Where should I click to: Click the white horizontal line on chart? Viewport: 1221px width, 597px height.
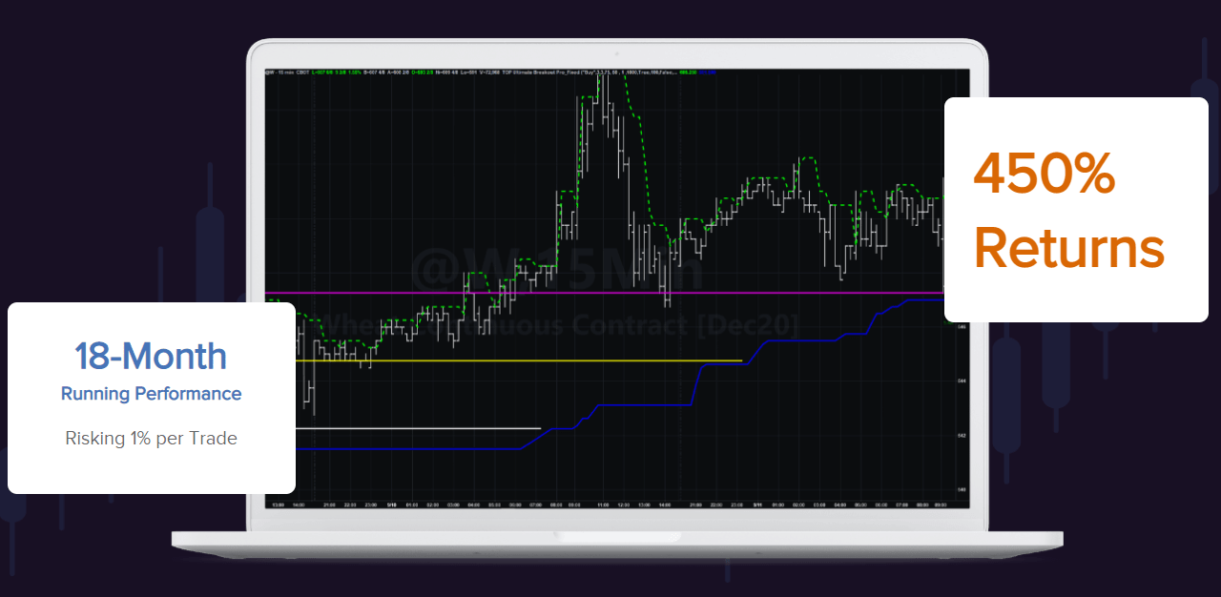point(420,428)
